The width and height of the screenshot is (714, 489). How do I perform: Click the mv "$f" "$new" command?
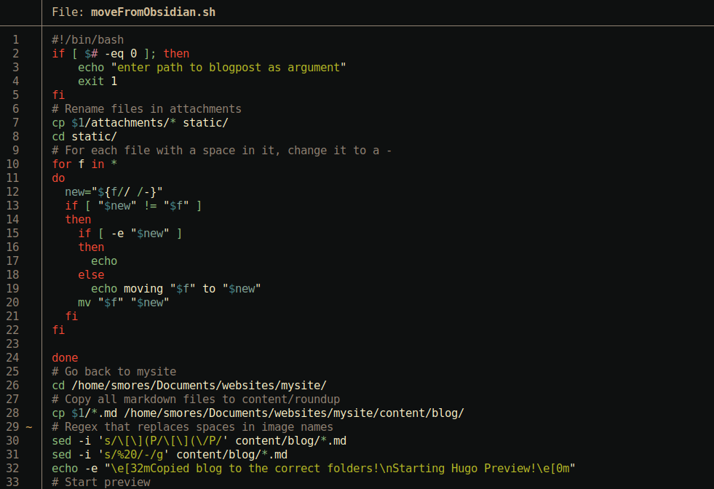(124, 303)
